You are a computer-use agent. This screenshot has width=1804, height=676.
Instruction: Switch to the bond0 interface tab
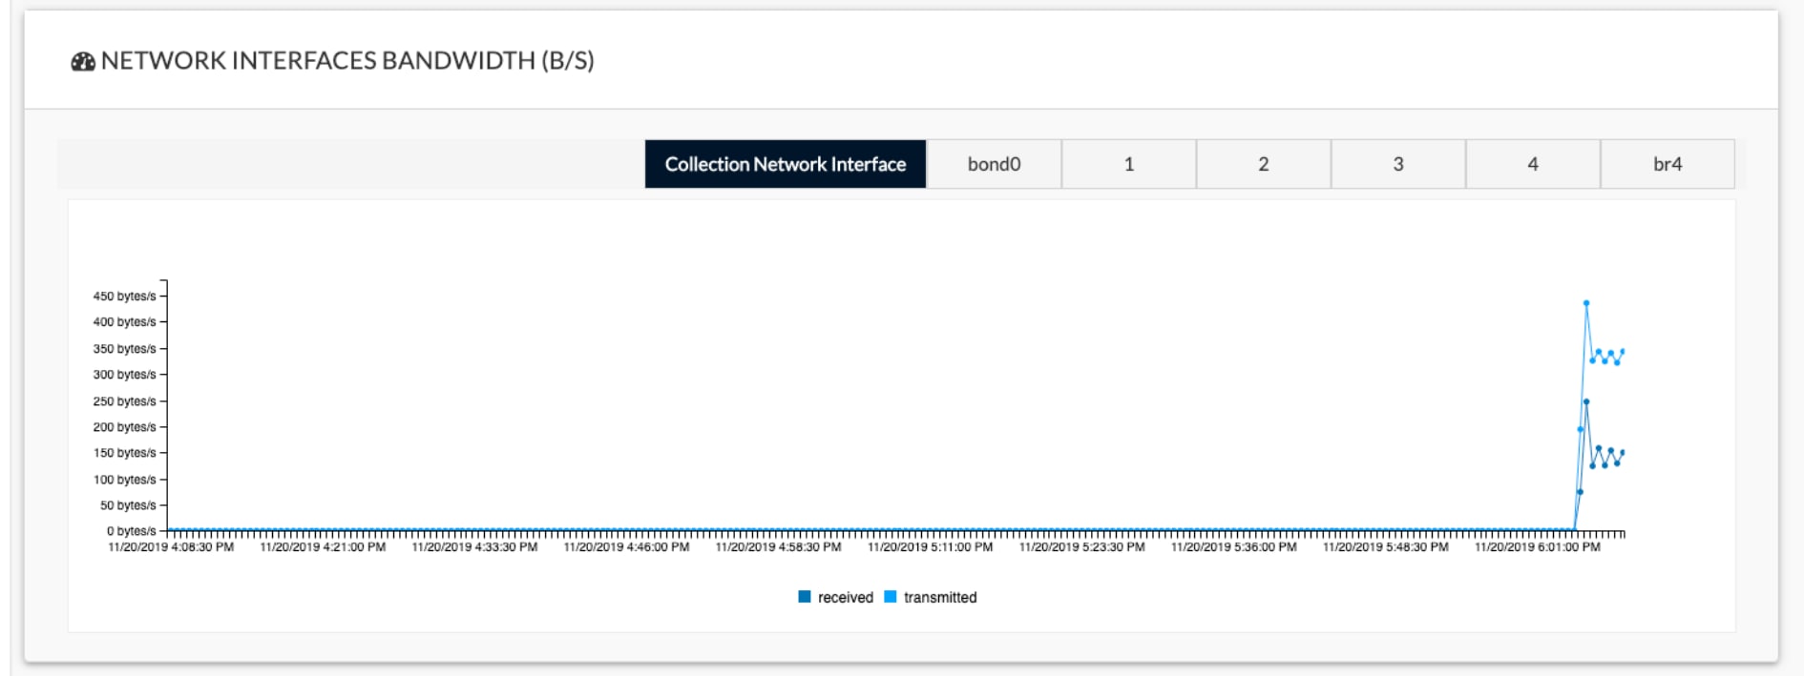coord(994,164)
